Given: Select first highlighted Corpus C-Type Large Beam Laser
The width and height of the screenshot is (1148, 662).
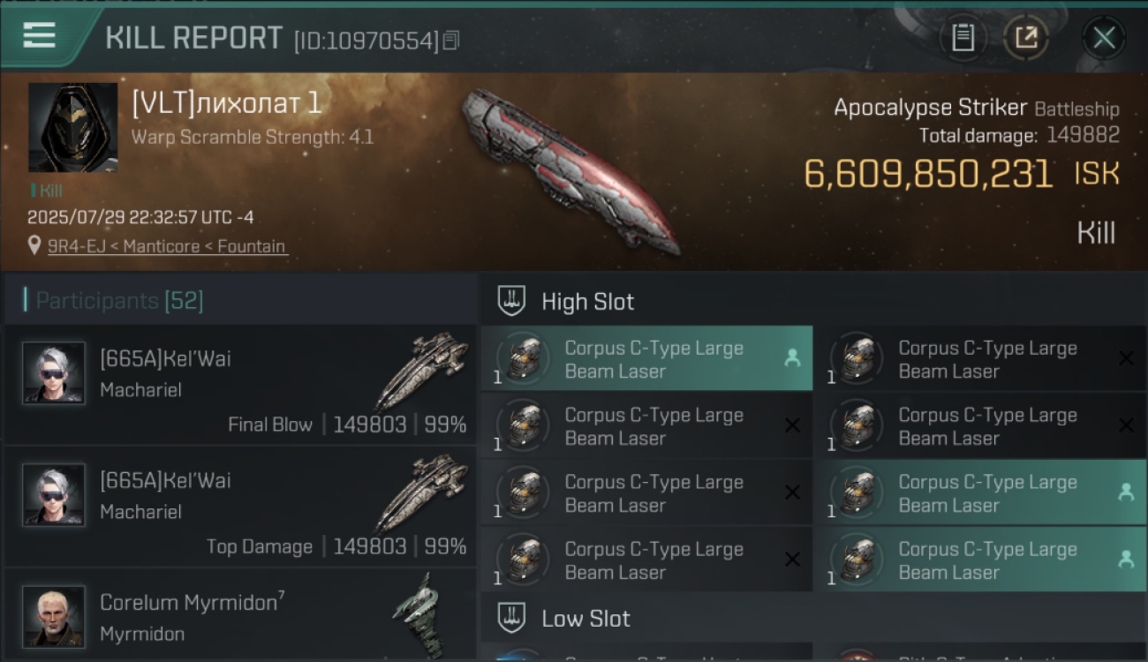Looking at the screenshot, I should pyautogui.click(x=646, y=358).
